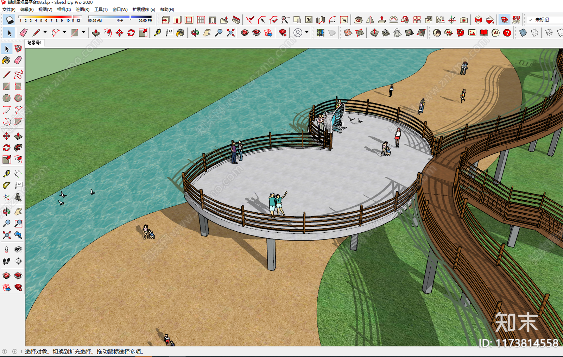Open the SU APP plugin button

(x=516, y=20)
